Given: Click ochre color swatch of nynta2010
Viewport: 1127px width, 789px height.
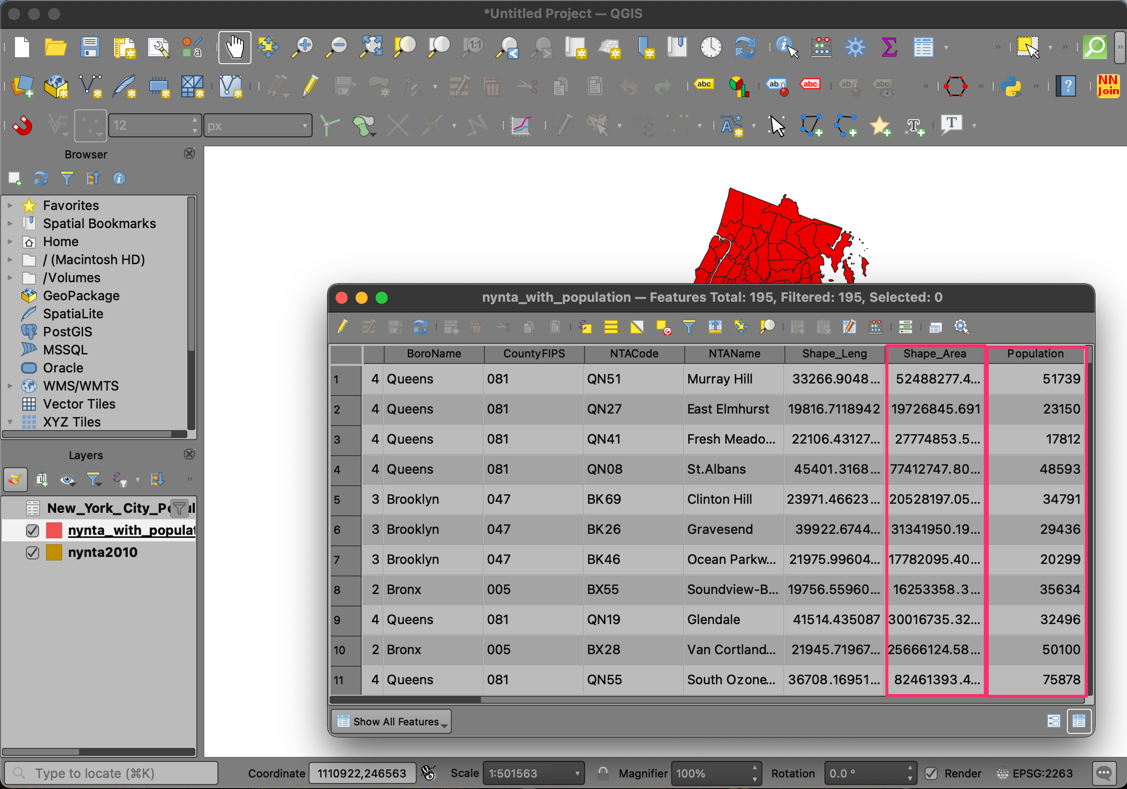Looking at the screenshot, I should [54, 552].
